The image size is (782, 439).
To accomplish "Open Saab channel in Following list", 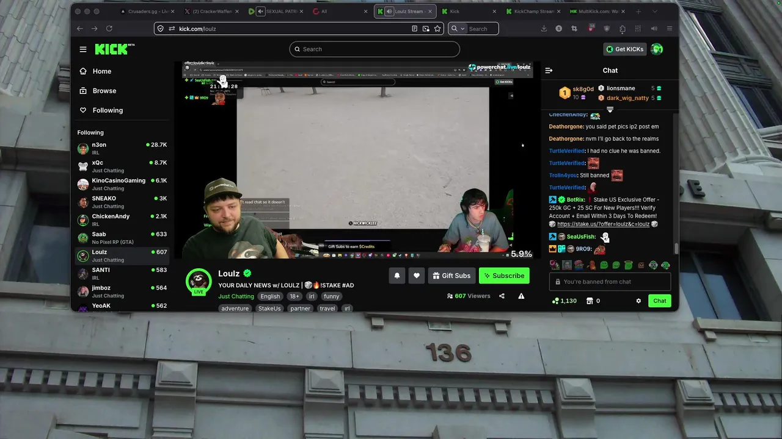I will coord(122,238).
